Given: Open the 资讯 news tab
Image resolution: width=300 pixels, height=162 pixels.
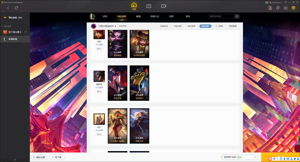Looking at the screenshot, I should tap(105, 16).
